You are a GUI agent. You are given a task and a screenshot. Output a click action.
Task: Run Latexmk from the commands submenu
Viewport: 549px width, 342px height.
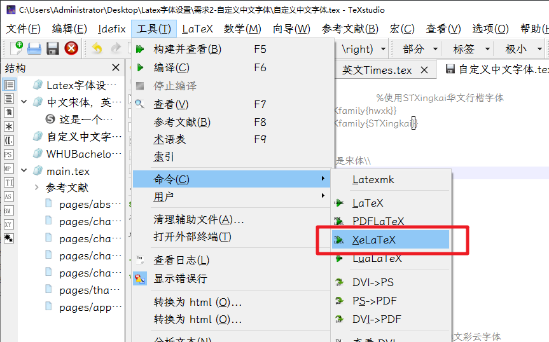click(x=391, y=180)
